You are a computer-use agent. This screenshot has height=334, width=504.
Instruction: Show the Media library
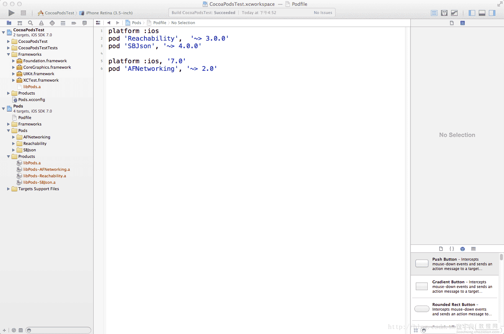[x=473, y=249]
